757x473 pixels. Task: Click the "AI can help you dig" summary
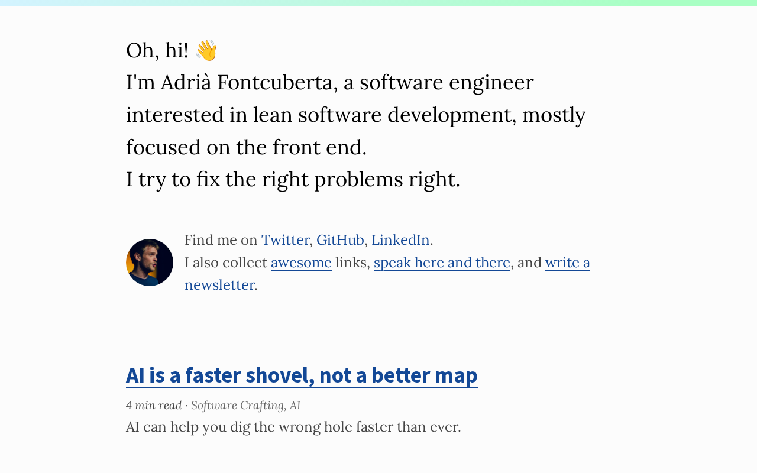pyautogui.click(x=293, y=427)
